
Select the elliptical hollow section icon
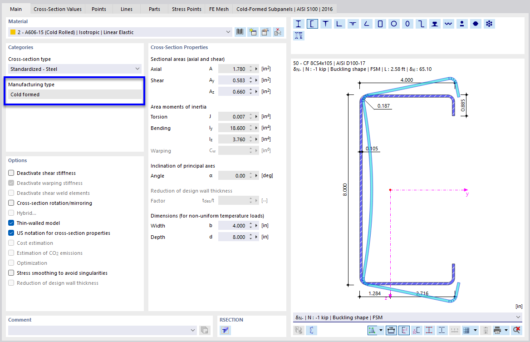click(407, 24)
